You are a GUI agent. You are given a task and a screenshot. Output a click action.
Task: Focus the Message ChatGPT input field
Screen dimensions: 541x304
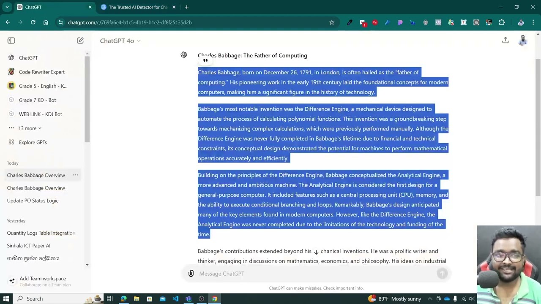coord(317,274)
